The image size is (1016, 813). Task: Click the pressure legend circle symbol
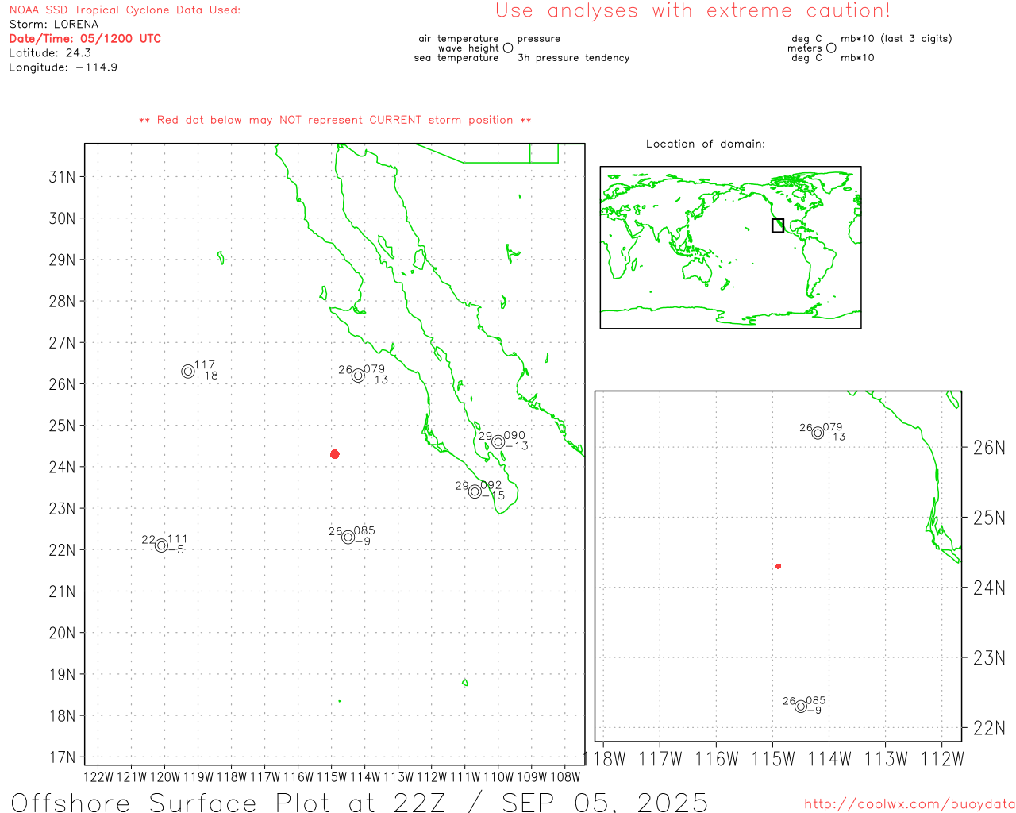[x=508, y=48]
